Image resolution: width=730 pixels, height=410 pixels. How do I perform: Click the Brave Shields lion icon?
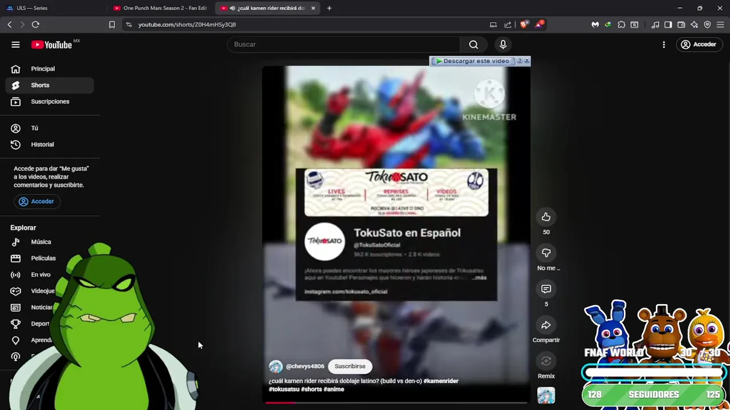524,24
